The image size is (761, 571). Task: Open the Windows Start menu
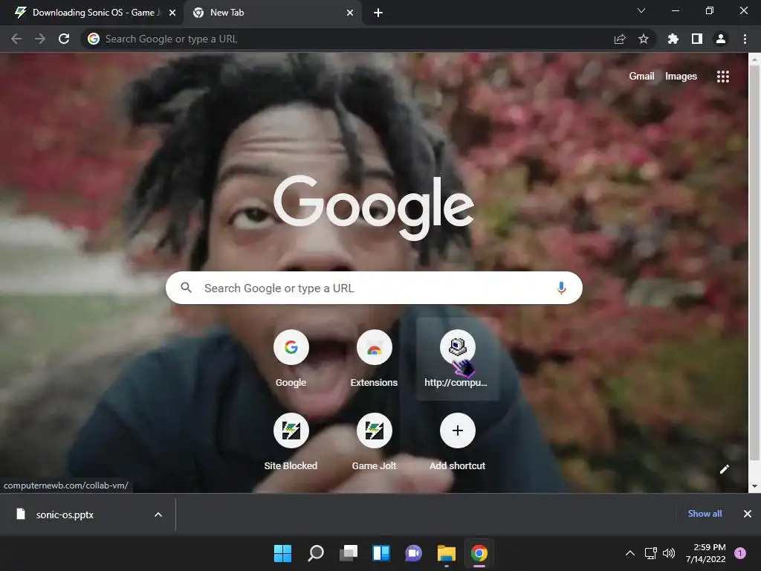[x=282, y=553]
